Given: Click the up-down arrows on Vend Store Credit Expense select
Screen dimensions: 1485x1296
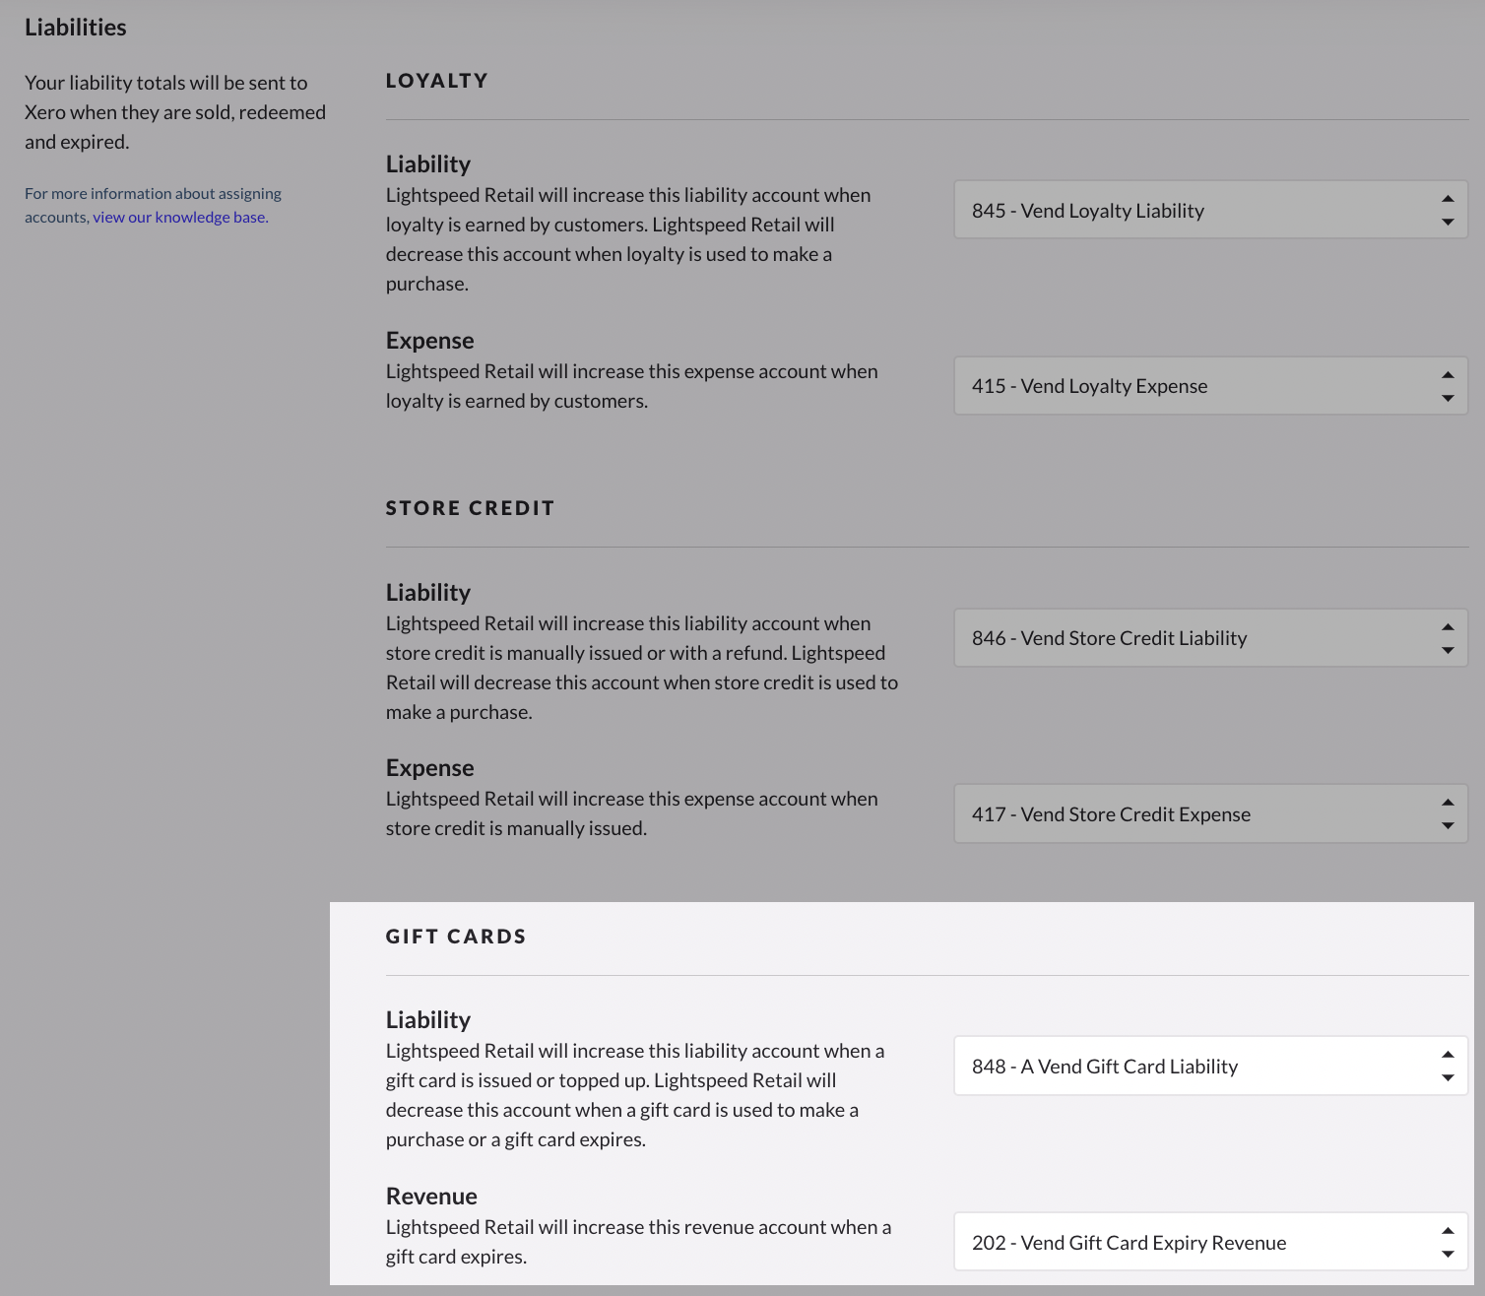Looking at the screenshot, I should coord(1448,813).
